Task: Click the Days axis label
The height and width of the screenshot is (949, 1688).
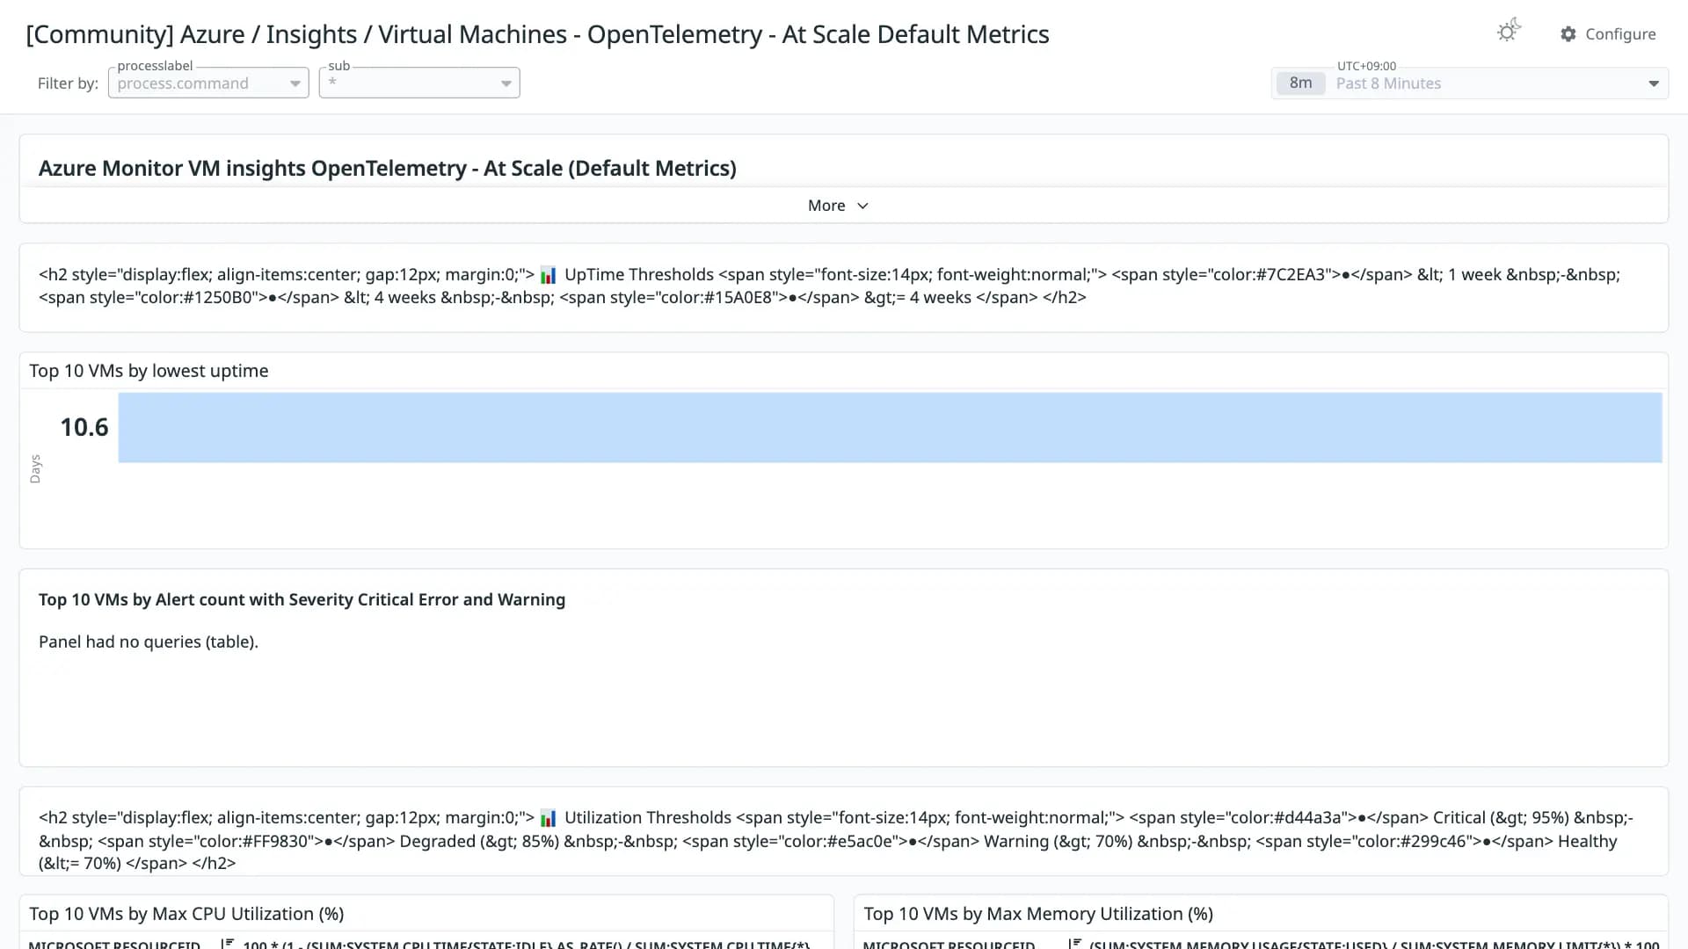Action: tap(35, 469)
